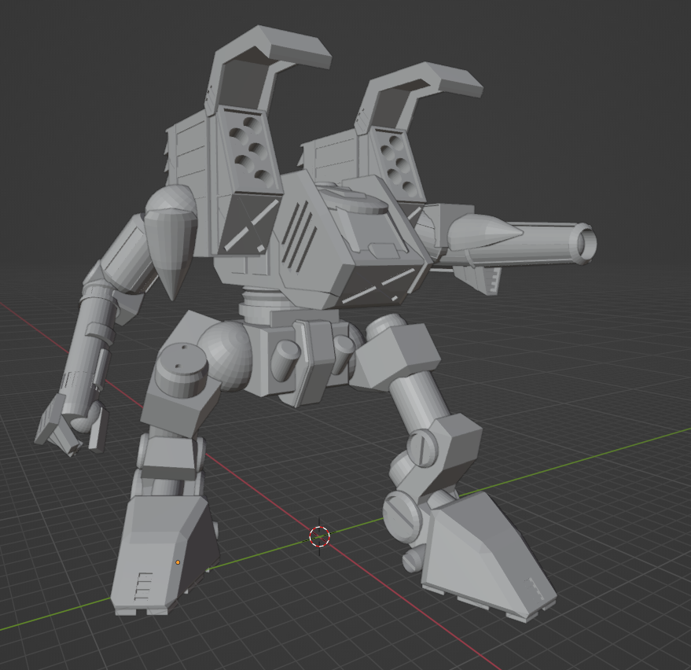The width and height of the screenshot is (691, 670).
Task: Click the red-white 3D cursor on the grid
Action: click(319, 536)
